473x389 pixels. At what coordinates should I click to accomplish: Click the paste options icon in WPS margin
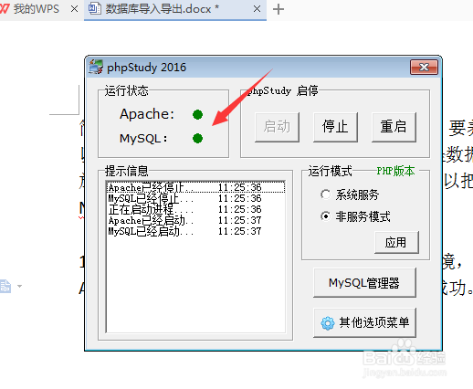pyautogui.click(x=5, y=286)
